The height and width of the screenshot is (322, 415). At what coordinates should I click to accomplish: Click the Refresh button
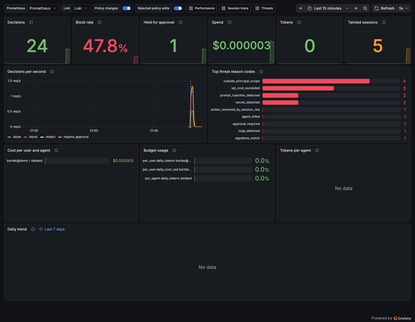pyautogui.click(x=385, y=8)
